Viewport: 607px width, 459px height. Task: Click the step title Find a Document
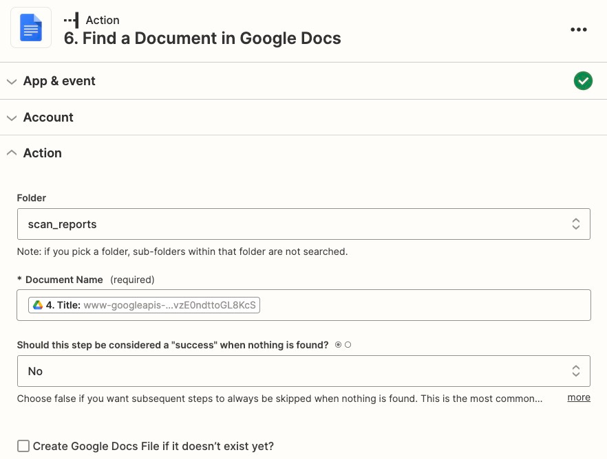202,38
